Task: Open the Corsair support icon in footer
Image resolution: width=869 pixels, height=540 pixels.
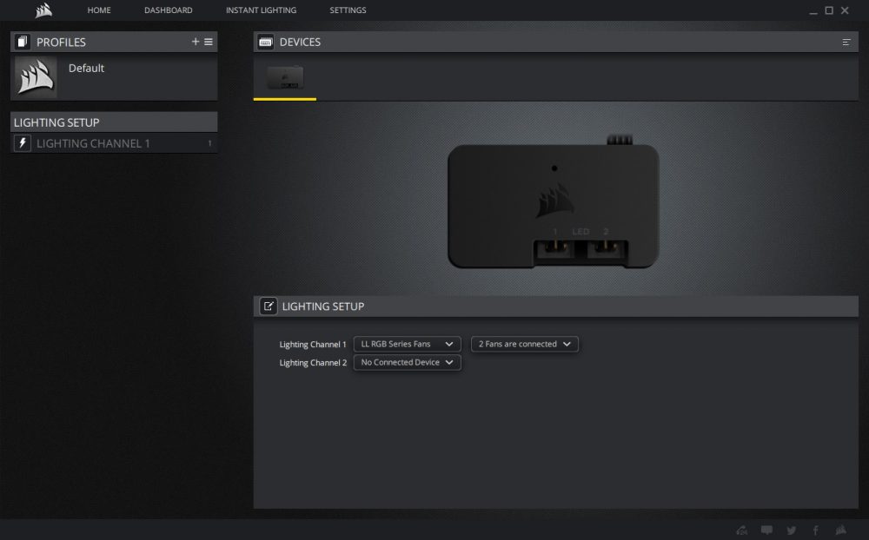Action: pyautogui.click(x=741, y=530)
